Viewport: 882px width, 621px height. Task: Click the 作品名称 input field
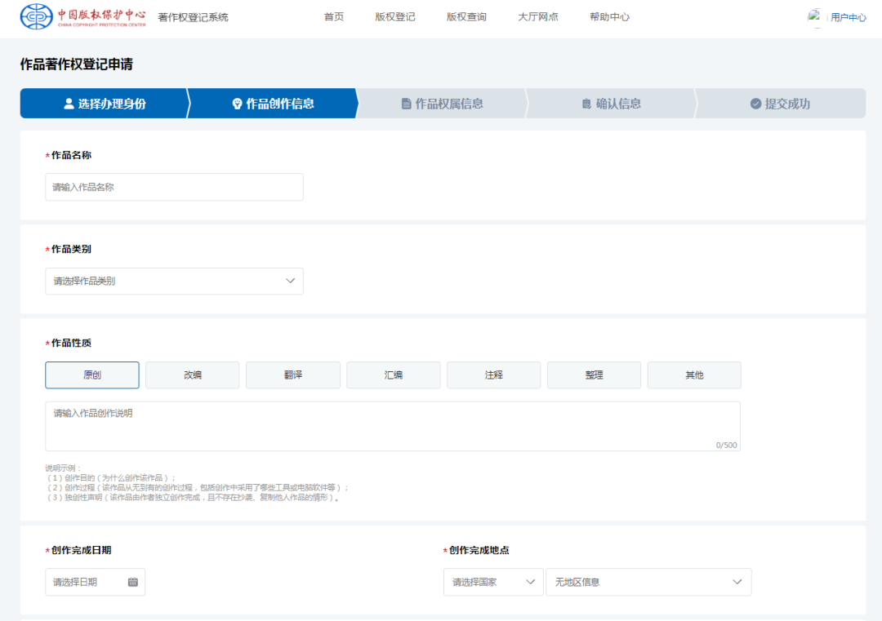[x=174, y=187]
